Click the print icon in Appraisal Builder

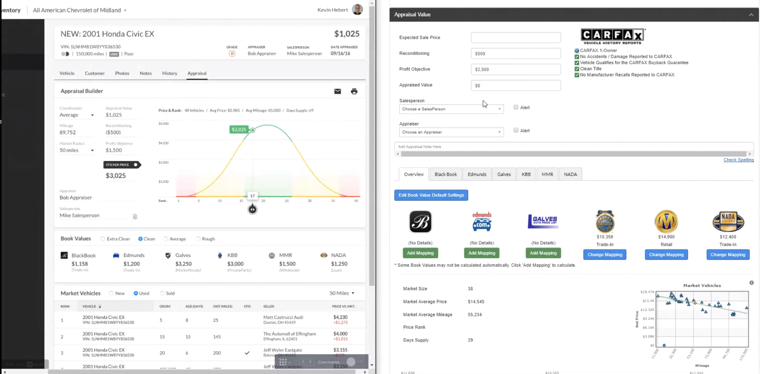354,91
